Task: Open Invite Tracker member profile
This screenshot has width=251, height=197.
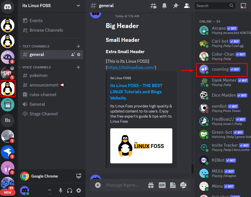Action: tap(224, 147)
